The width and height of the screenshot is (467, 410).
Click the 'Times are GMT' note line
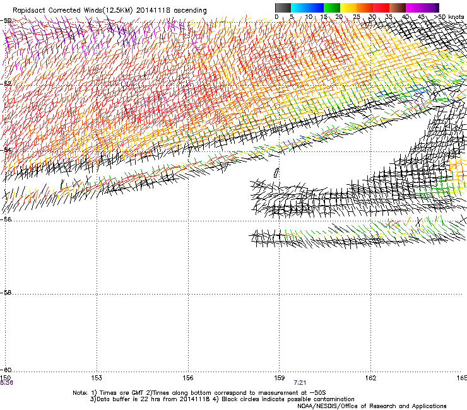pos(199,393)
